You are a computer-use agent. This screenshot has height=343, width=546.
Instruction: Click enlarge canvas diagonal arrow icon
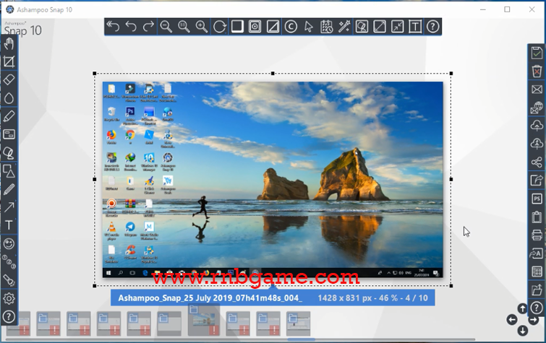click(x=380, y=27)
